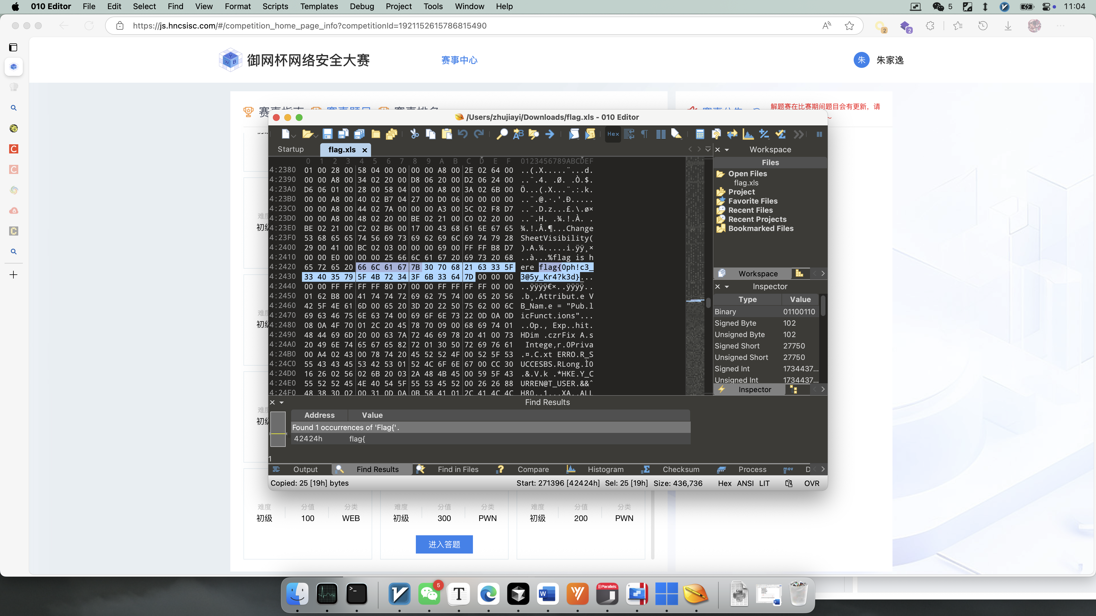Image resolution: width=1096 pixels, height=616 pixels.
Task: Open the New file dropdown arrow
Action: (x=294, y=136)
